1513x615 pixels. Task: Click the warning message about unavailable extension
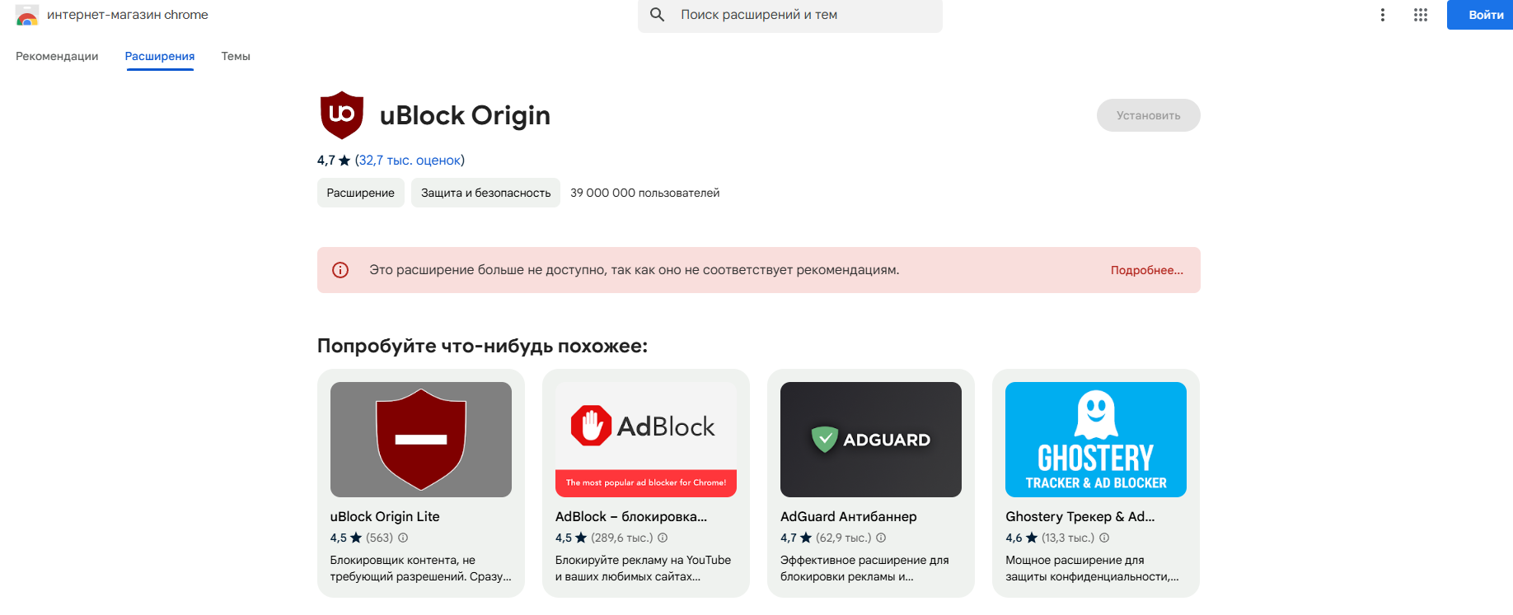coord(635,270)
